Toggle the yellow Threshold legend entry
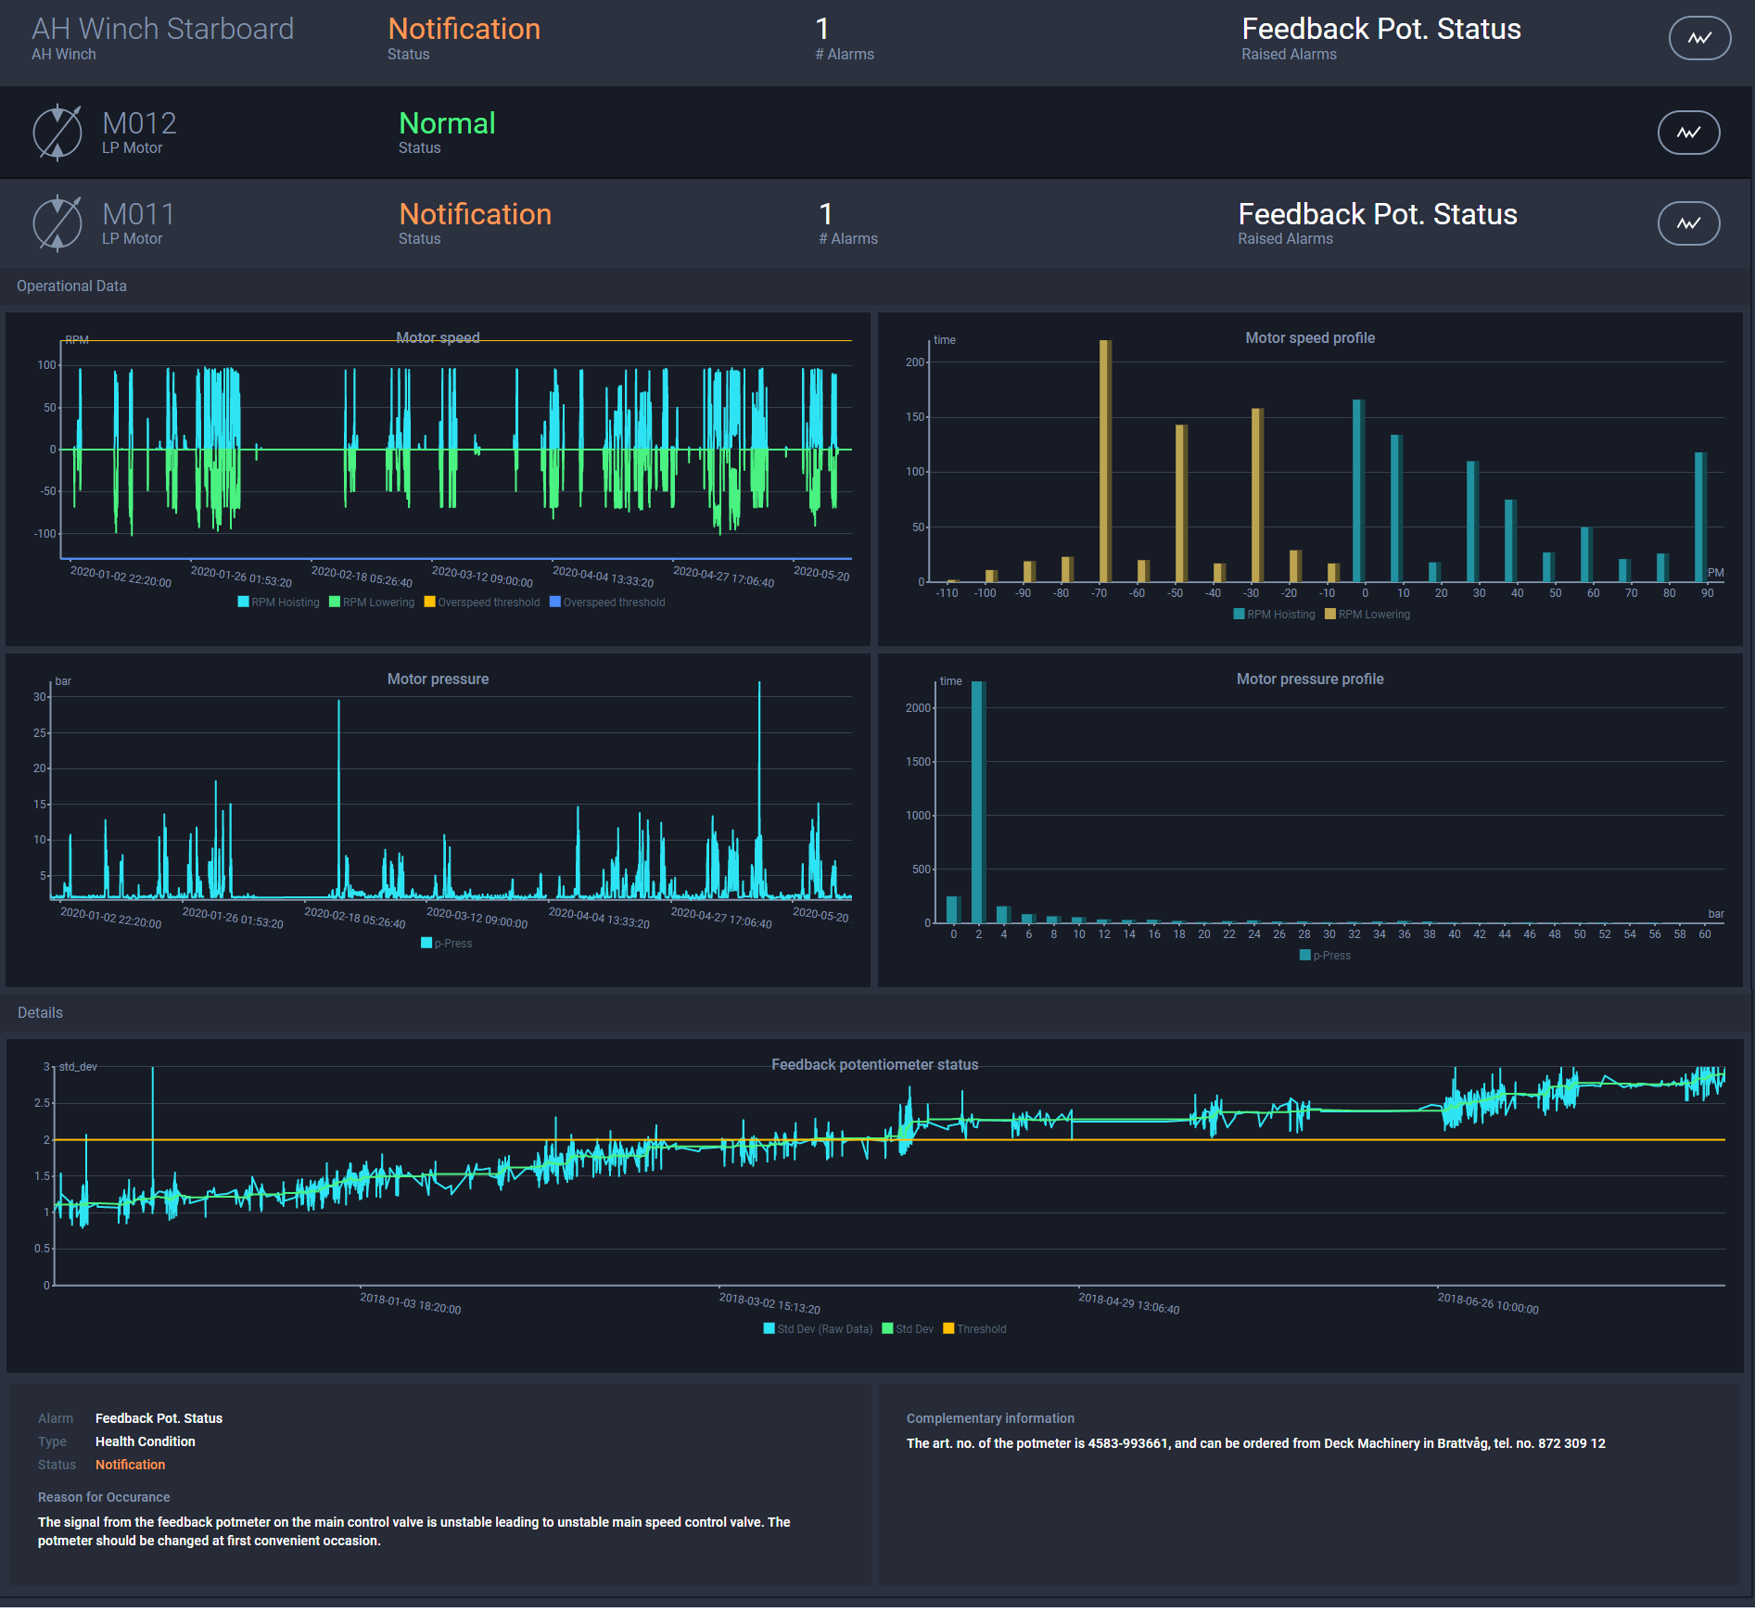The width and height of the screenshot is (1755, 1612). [x=974, y=1329]
